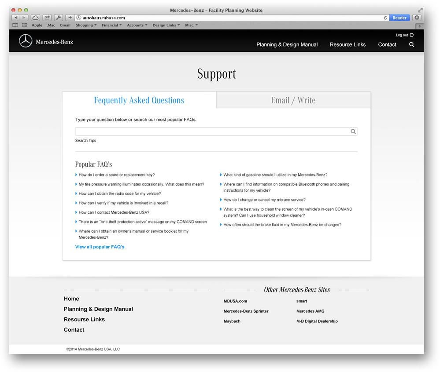Open the Shopping bookmarks dropdown
440x372 pixels.
click(86, 25)
